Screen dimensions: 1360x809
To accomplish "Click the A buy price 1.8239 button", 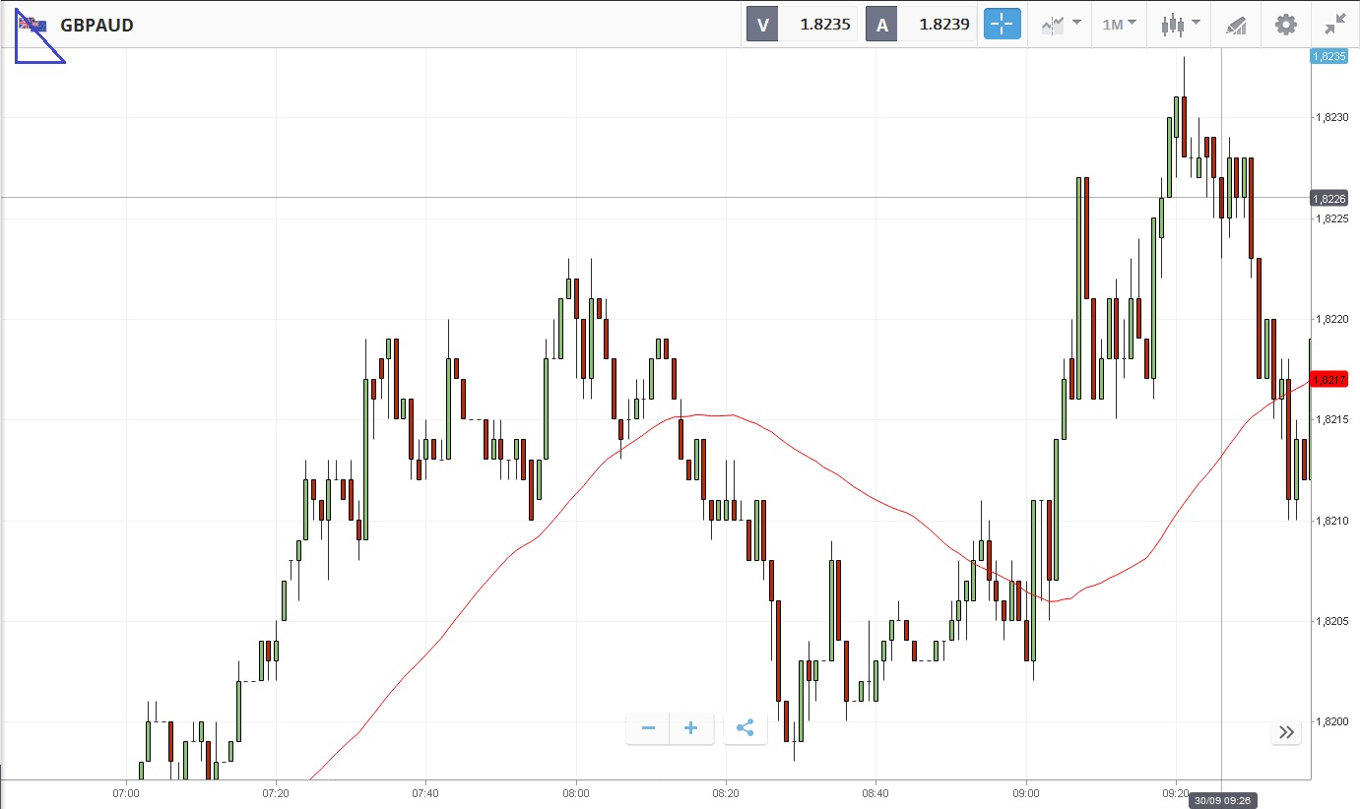I will 921,25.
